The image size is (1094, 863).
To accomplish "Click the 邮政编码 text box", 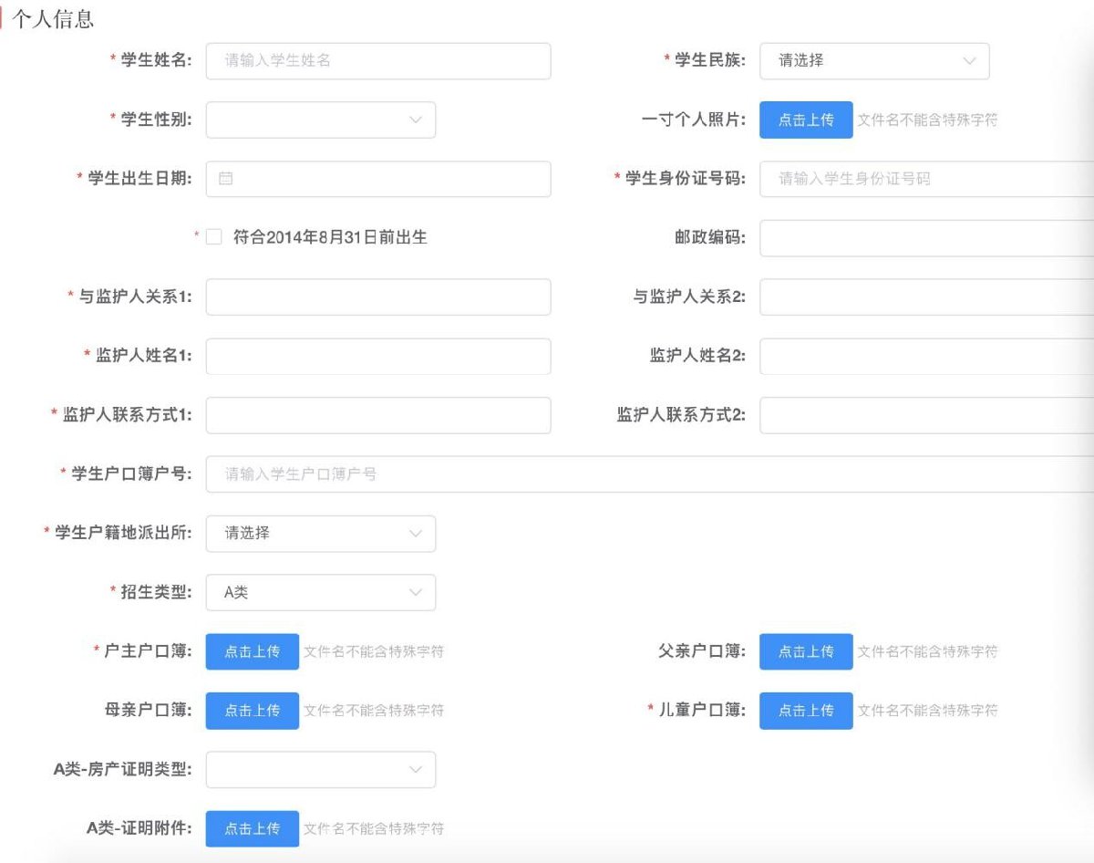I will pyautogui.click(x=925, y=238).
